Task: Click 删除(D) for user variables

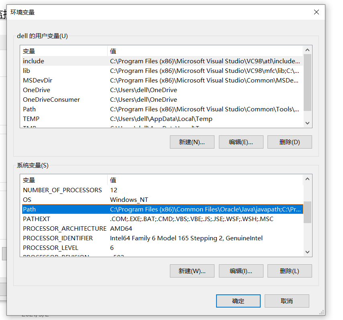Action: coord(290,142)
